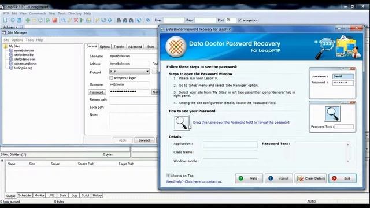Click the blue down-arrow download toolbar icon

coord(110,20)
